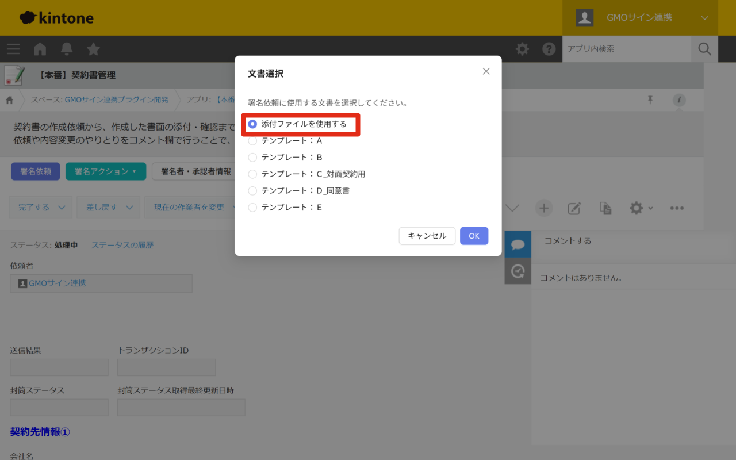The image size is (736, 460).
Task: Open GMOサインプラグイン開発 space link
Action: point(117,99)
